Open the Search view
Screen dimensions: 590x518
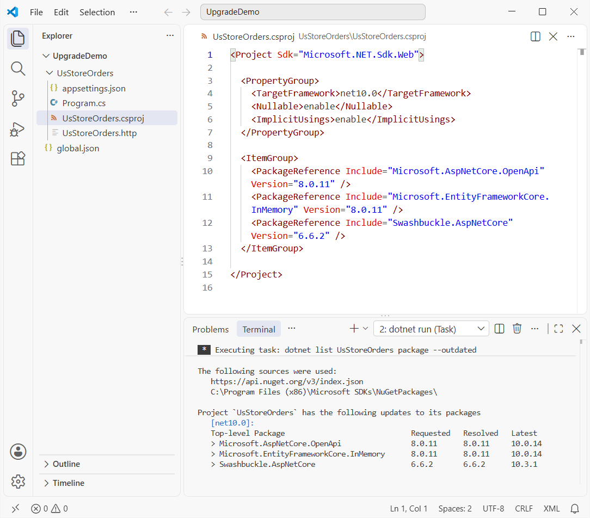coord(17,69)
